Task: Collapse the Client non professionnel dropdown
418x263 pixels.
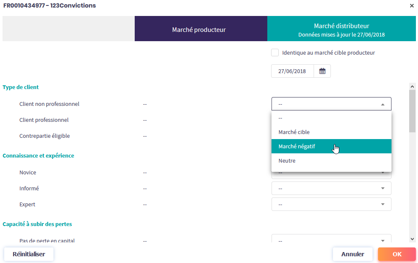Action: tap(331, 104)
